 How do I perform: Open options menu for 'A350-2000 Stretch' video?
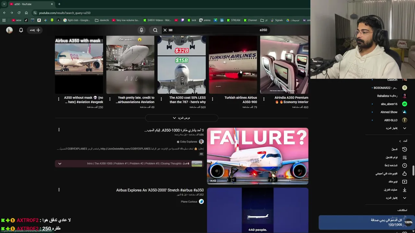click(59, 190)
